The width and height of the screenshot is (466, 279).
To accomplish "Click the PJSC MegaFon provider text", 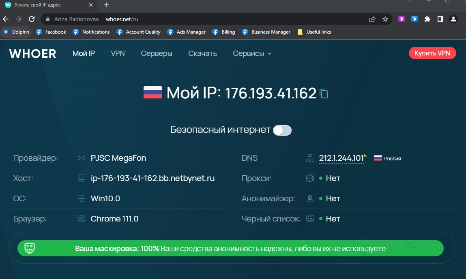I will click(118, 158).
